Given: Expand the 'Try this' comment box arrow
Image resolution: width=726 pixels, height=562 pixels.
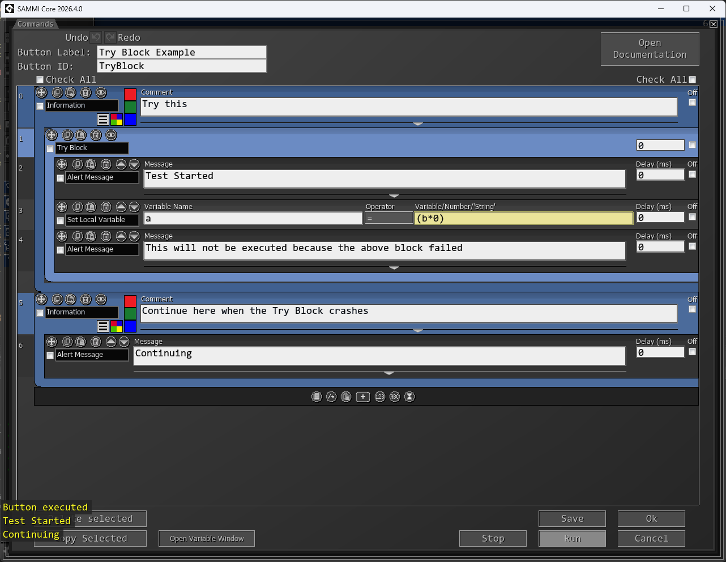Looking at the screenshot, I should point(418,124).
